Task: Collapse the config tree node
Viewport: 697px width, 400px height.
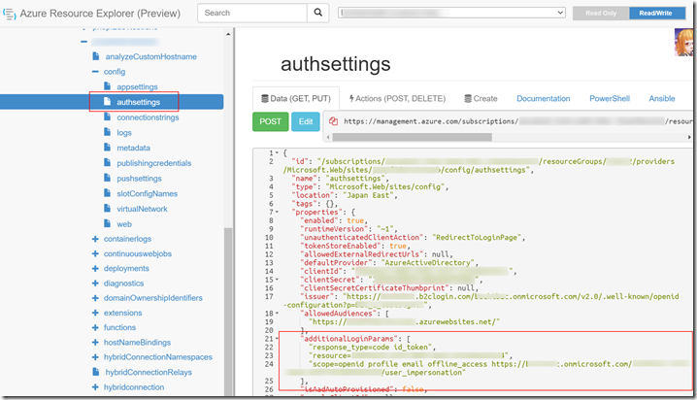Action: click(x=95, y=72)
